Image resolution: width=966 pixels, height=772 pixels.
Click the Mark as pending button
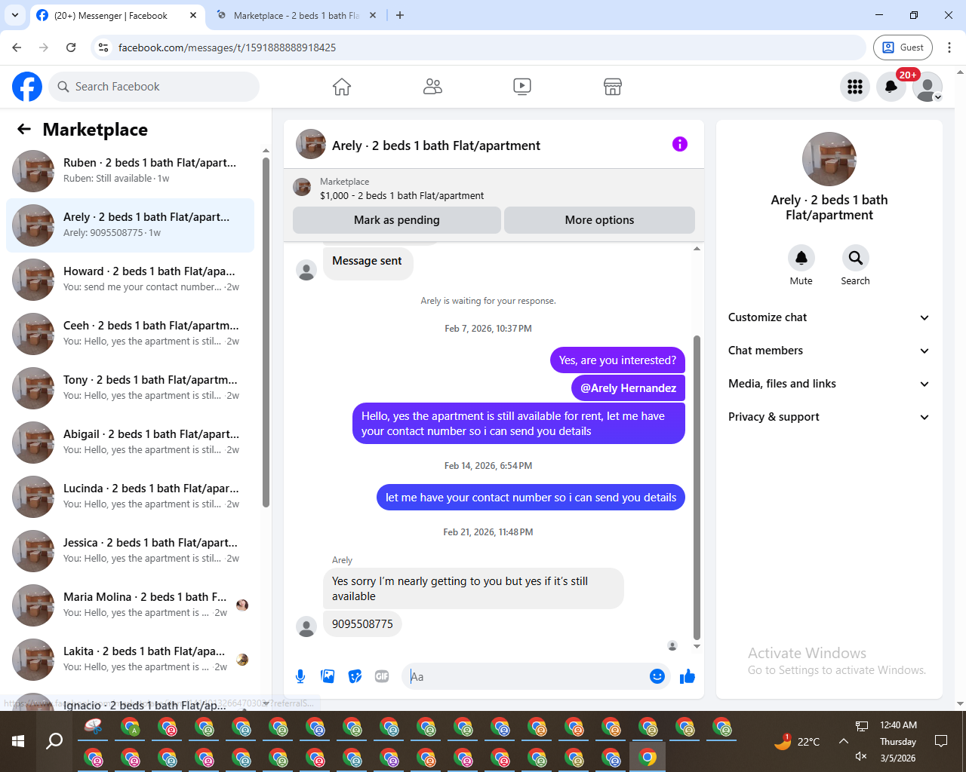pos(396,220)
